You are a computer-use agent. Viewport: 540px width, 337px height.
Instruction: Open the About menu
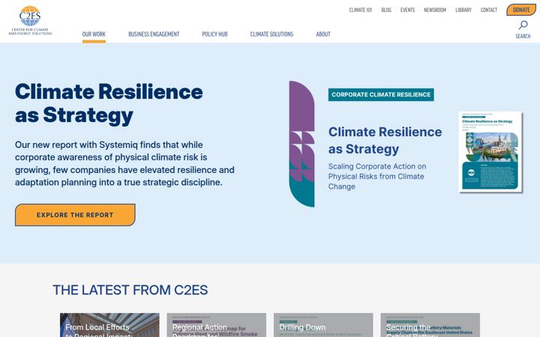[323, 34]
